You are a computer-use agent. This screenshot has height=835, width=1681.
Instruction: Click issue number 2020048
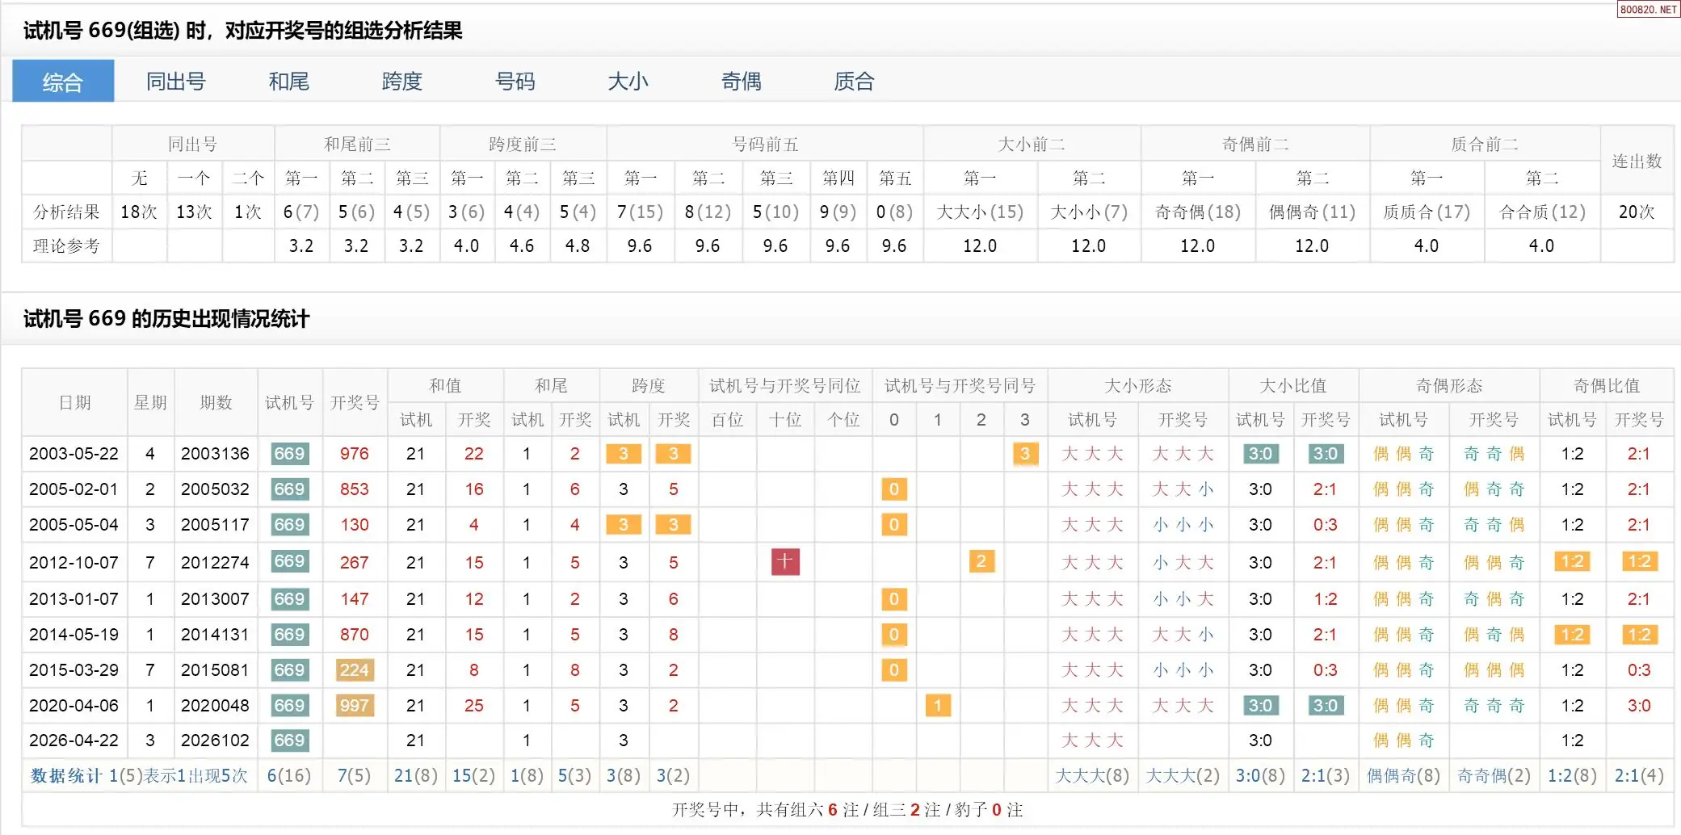215,706
